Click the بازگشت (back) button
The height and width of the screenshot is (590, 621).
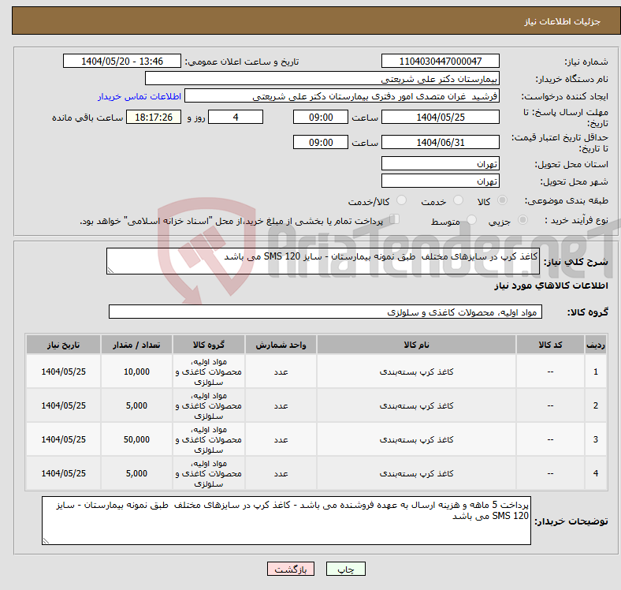[x=291, y=569]
